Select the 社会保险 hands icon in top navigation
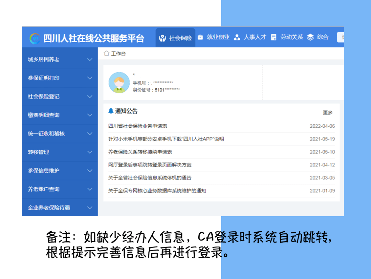This screenshot has width=371, height=279. [163, 37]
